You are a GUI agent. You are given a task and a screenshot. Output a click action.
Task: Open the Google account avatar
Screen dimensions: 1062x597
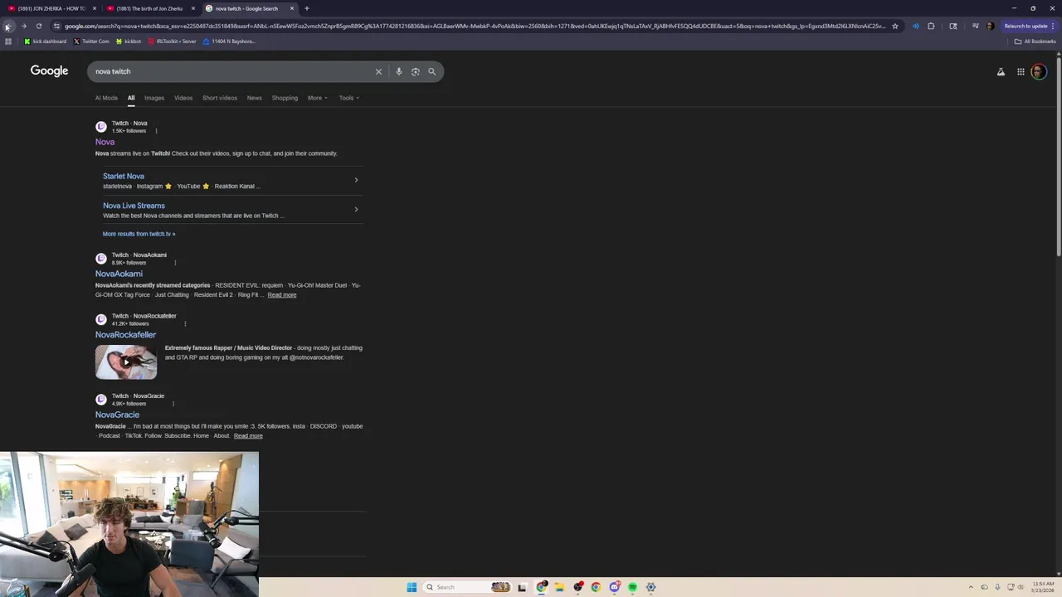coord(1039,72)
